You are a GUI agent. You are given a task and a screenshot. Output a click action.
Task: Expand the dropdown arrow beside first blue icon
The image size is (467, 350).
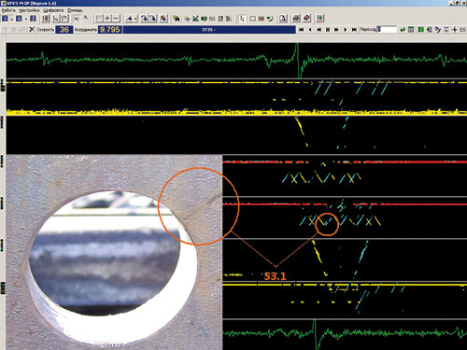tap(12, 19)
